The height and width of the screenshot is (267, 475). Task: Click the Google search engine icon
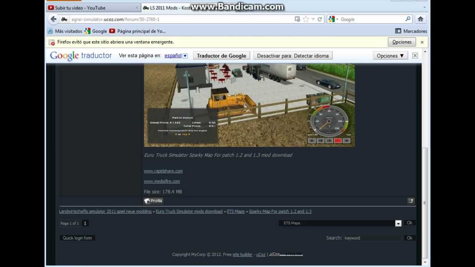click(331, 19)
